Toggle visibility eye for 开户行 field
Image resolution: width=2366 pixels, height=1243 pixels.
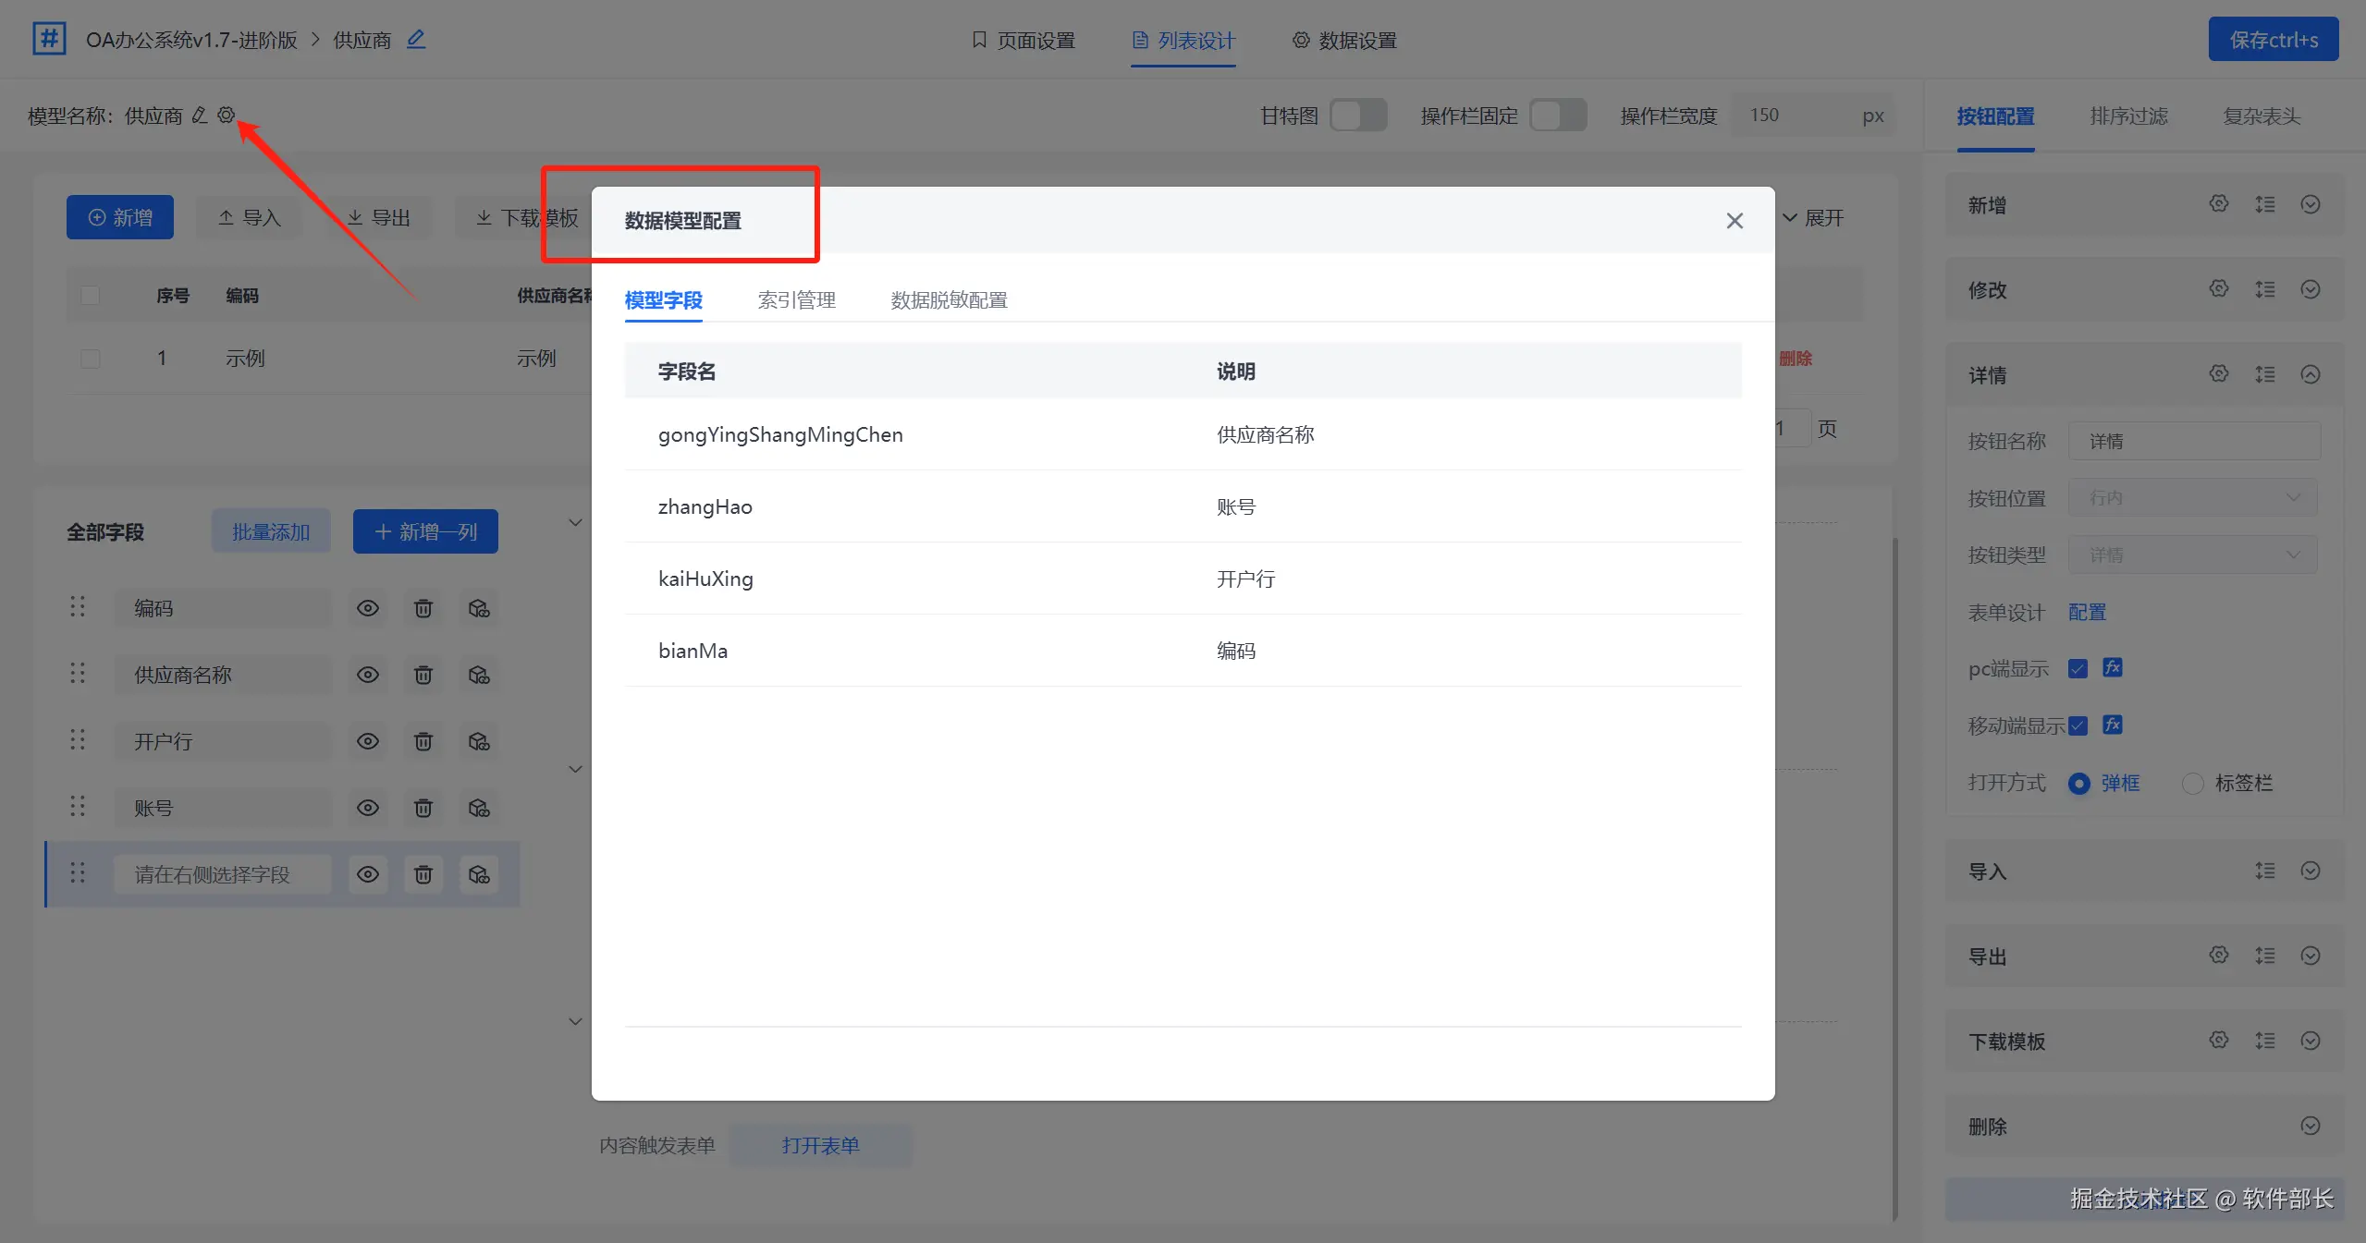point(368,741)
